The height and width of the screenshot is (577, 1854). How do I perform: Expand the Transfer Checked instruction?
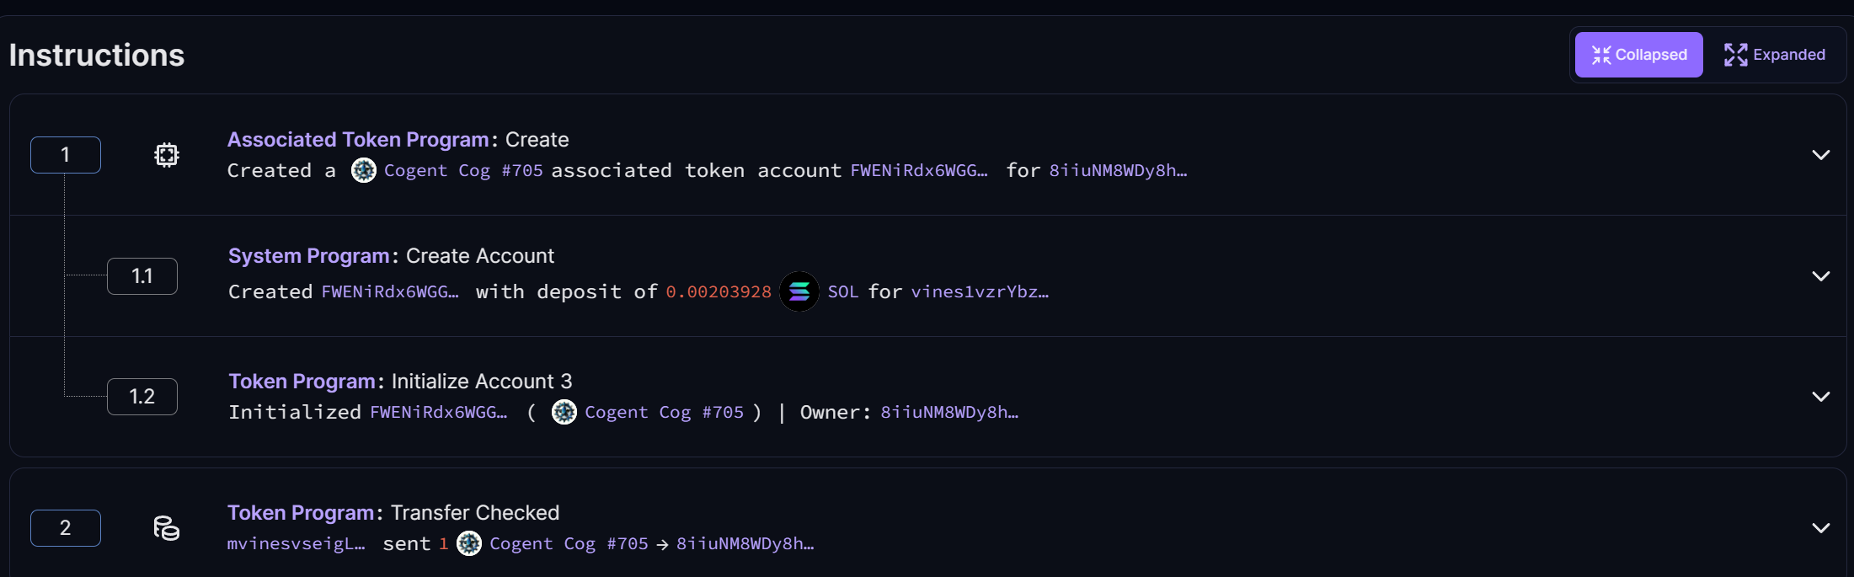(1820, 528)
